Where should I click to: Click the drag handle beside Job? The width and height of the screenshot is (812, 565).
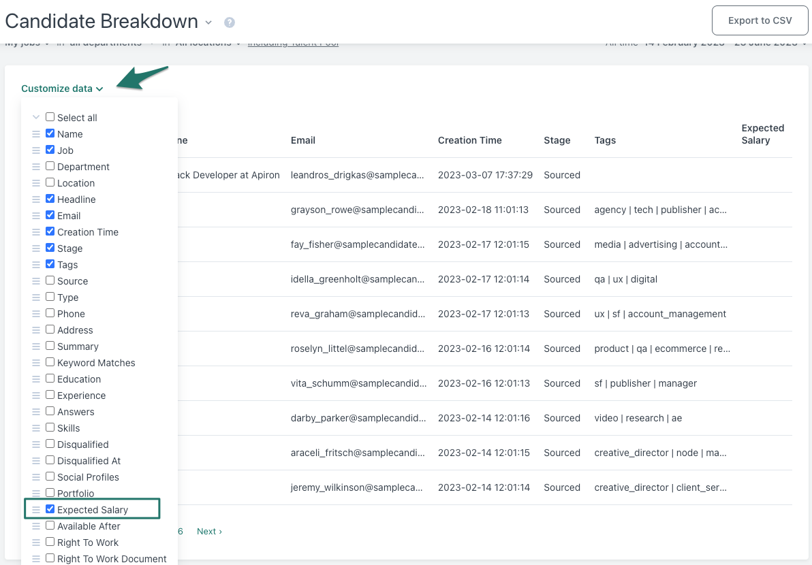[36, 150]
